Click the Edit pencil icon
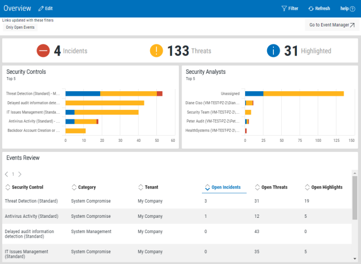361x264 pixels. 41,8
